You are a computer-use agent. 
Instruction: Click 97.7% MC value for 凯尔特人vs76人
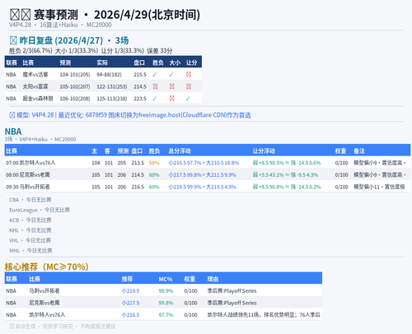click(166, 315)
